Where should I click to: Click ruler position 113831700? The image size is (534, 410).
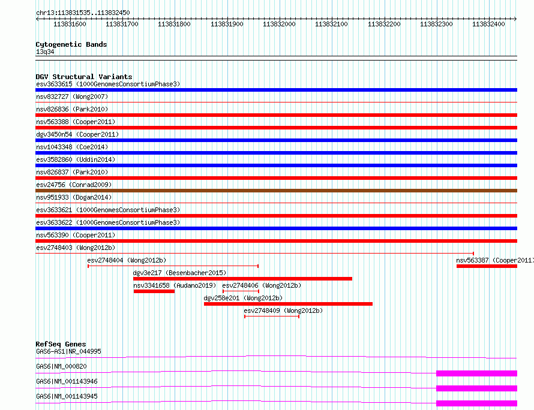tap(122, 24)
